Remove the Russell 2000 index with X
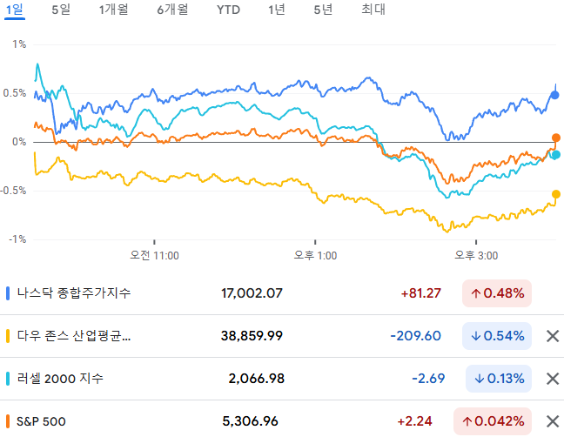 pyautogui.click(x=553, y=379)
